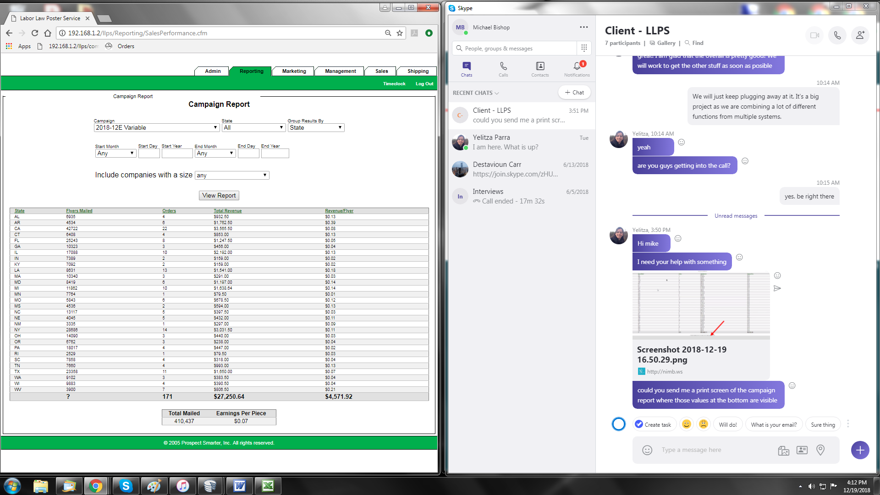Viewport: 880px width, 495px height.
Task: Open Excel from the Windows taskbar
Action: (268, 486)
